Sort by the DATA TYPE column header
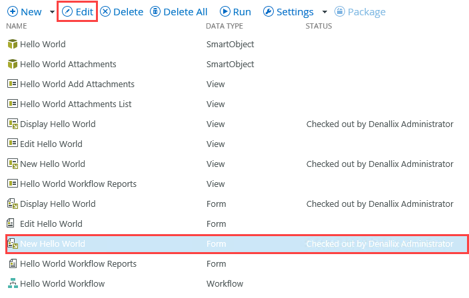The image size is (469, 298). tap(225, 27)
